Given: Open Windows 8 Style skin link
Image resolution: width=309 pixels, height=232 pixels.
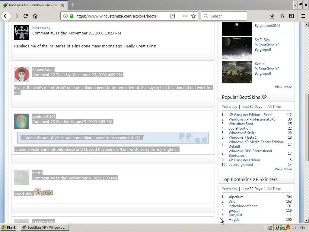Looking at the screenshot, I should (242, 133).
